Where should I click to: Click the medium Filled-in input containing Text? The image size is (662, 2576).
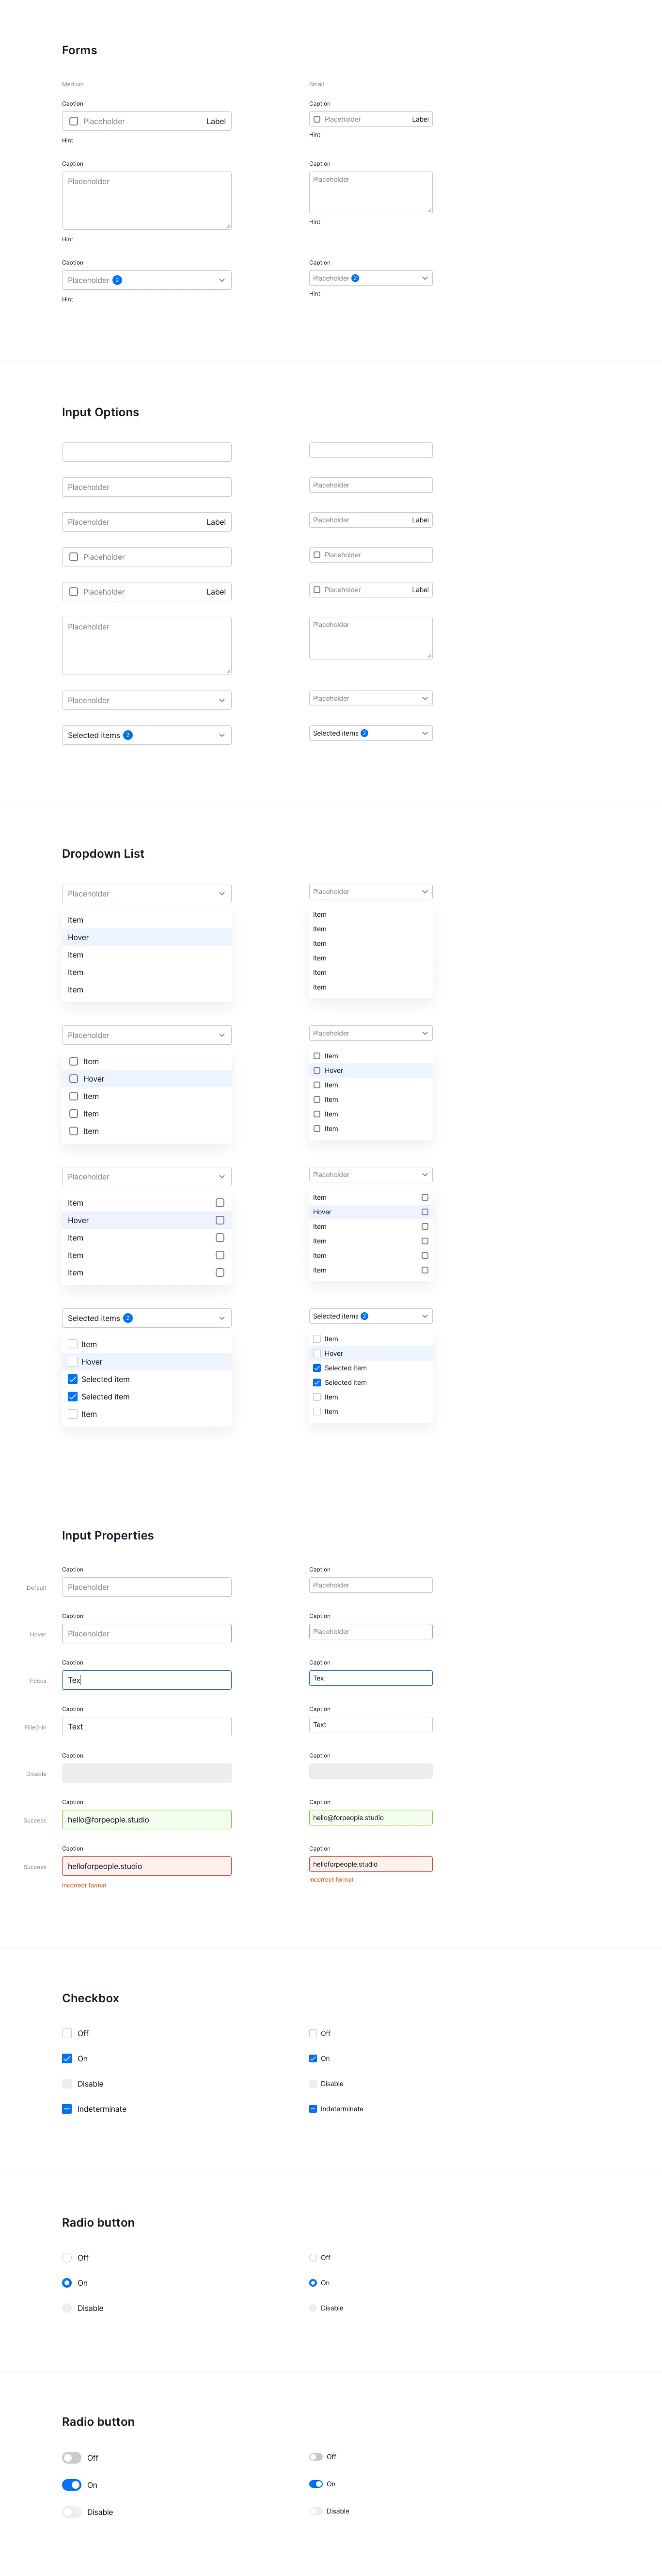(x=146, y=1727)
